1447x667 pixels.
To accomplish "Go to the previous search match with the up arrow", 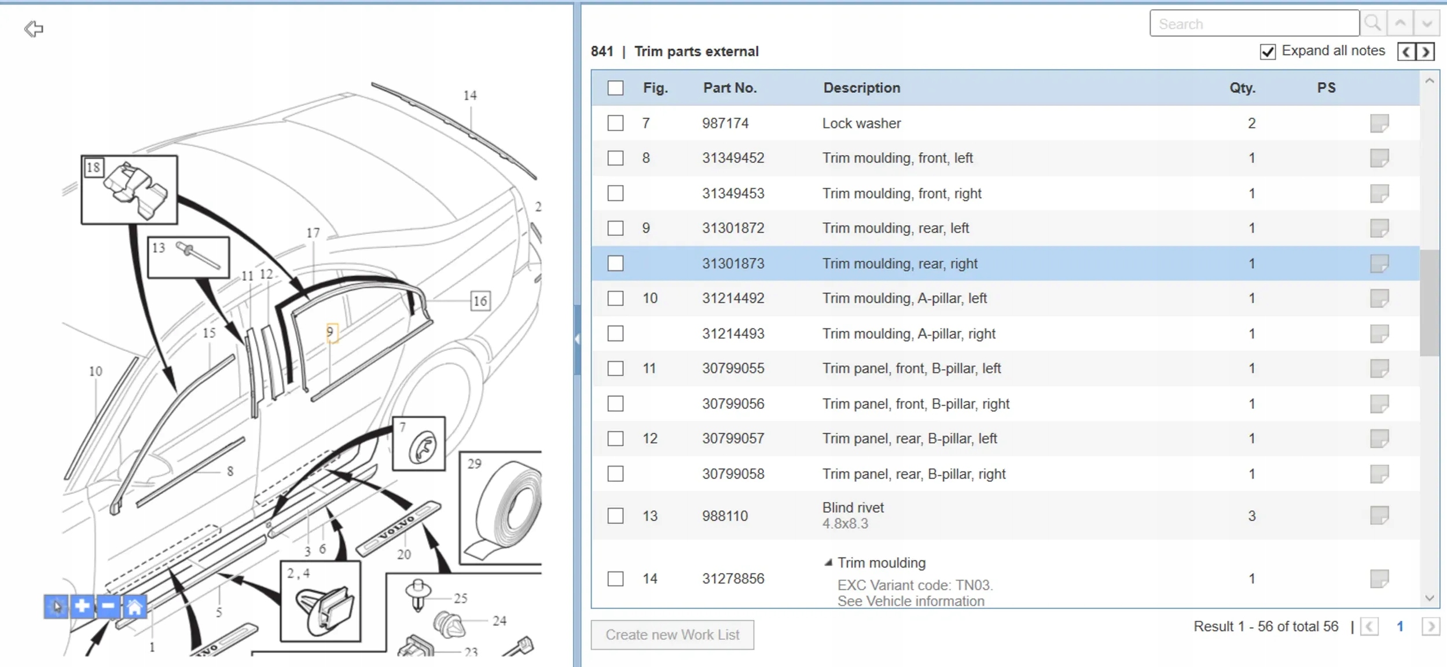I will (1400, 23).
